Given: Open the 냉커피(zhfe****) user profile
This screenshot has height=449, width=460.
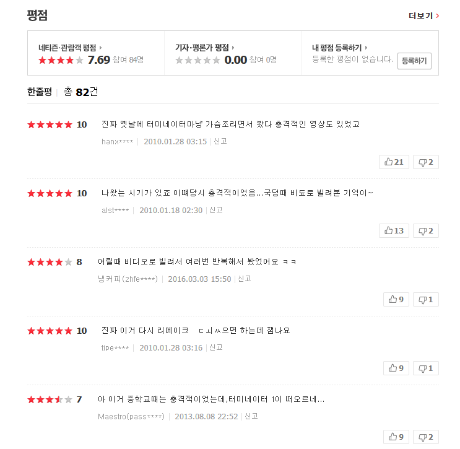Looking at the screenshot, I should (x=128, y=279).
